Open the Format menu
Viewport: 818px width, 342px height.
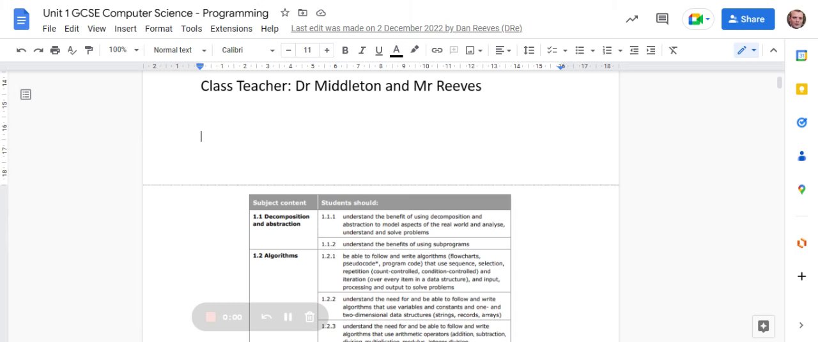(158, 29)
